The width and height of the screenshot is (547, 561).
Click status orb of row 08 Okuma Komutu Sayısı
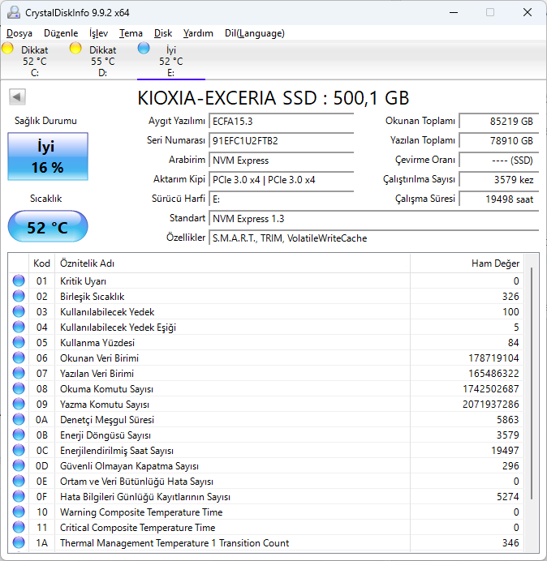point(19,388)
